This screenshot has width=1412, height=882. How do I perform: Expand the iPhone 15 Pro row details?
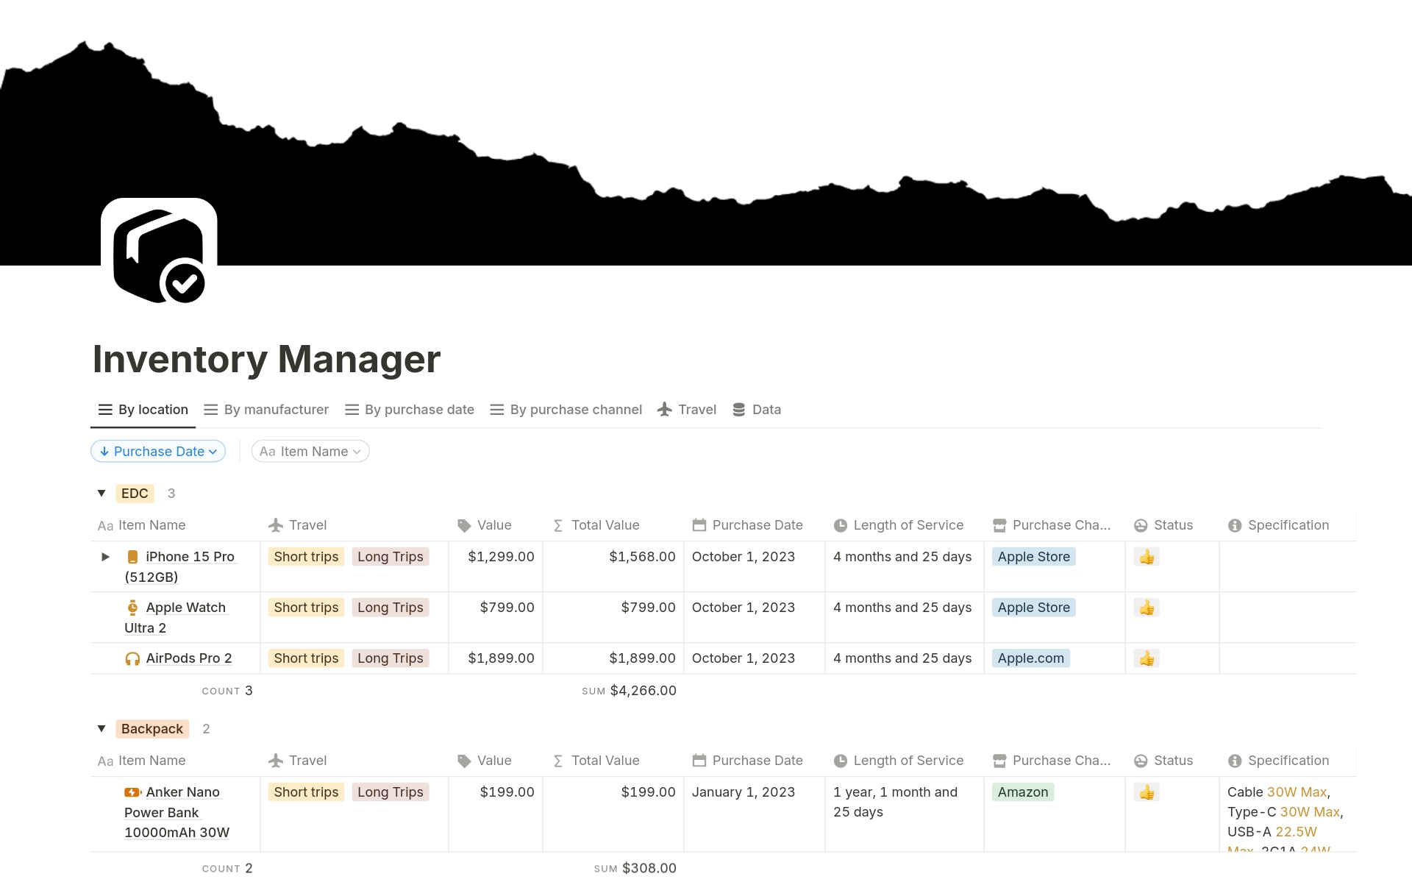point(104,557)
